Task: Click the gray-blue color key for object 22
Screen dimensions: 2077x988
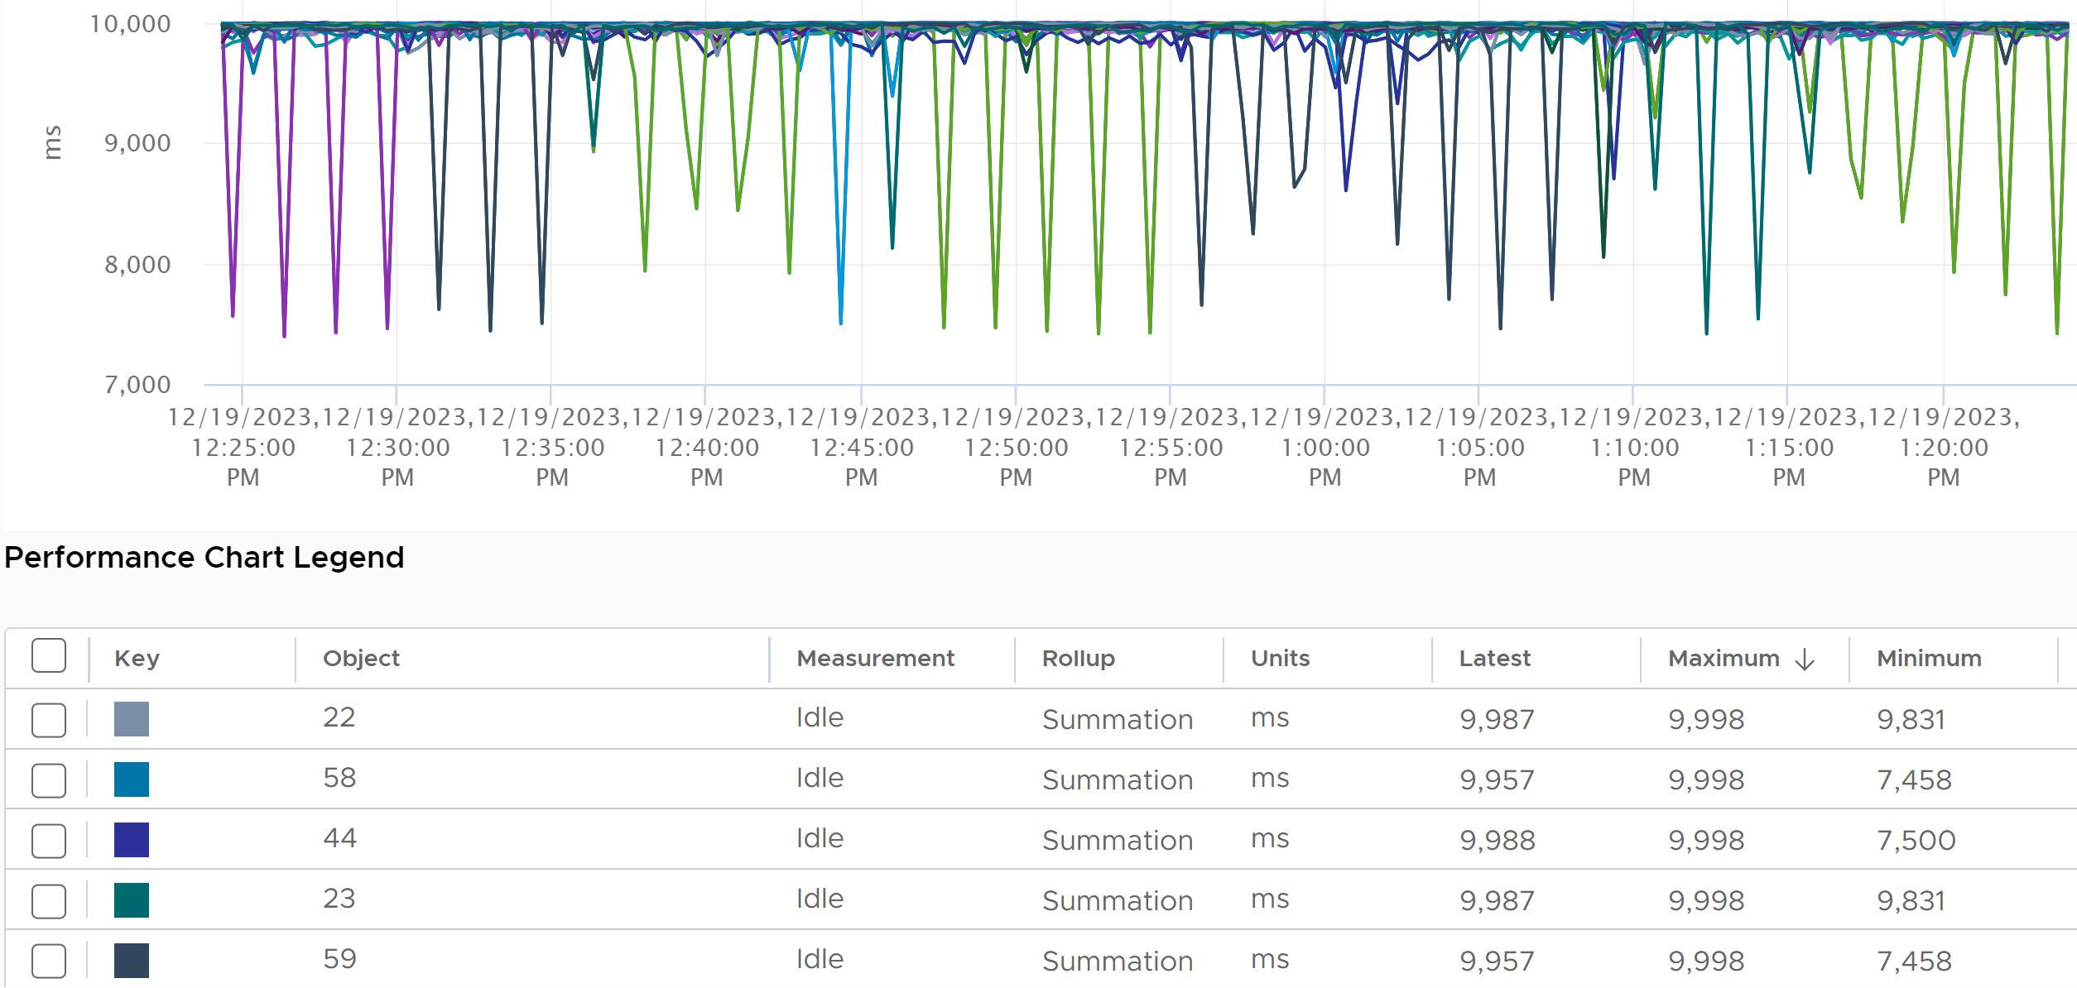Action: [x=132, y=719]
